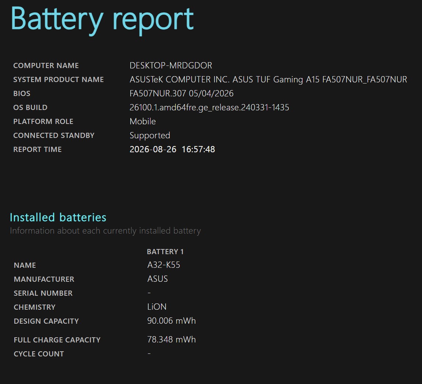
Task: Click the full charge capacity value 78.348 mWh
Action: point(171,339)
